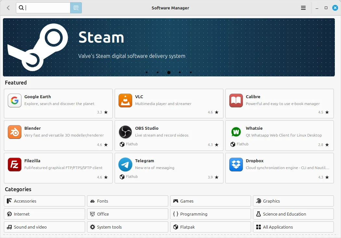This screenshot has width=341, height=238.
Task: Jump to the last banner slide dot
Action: pyautogui.click(x=191, y=72)
